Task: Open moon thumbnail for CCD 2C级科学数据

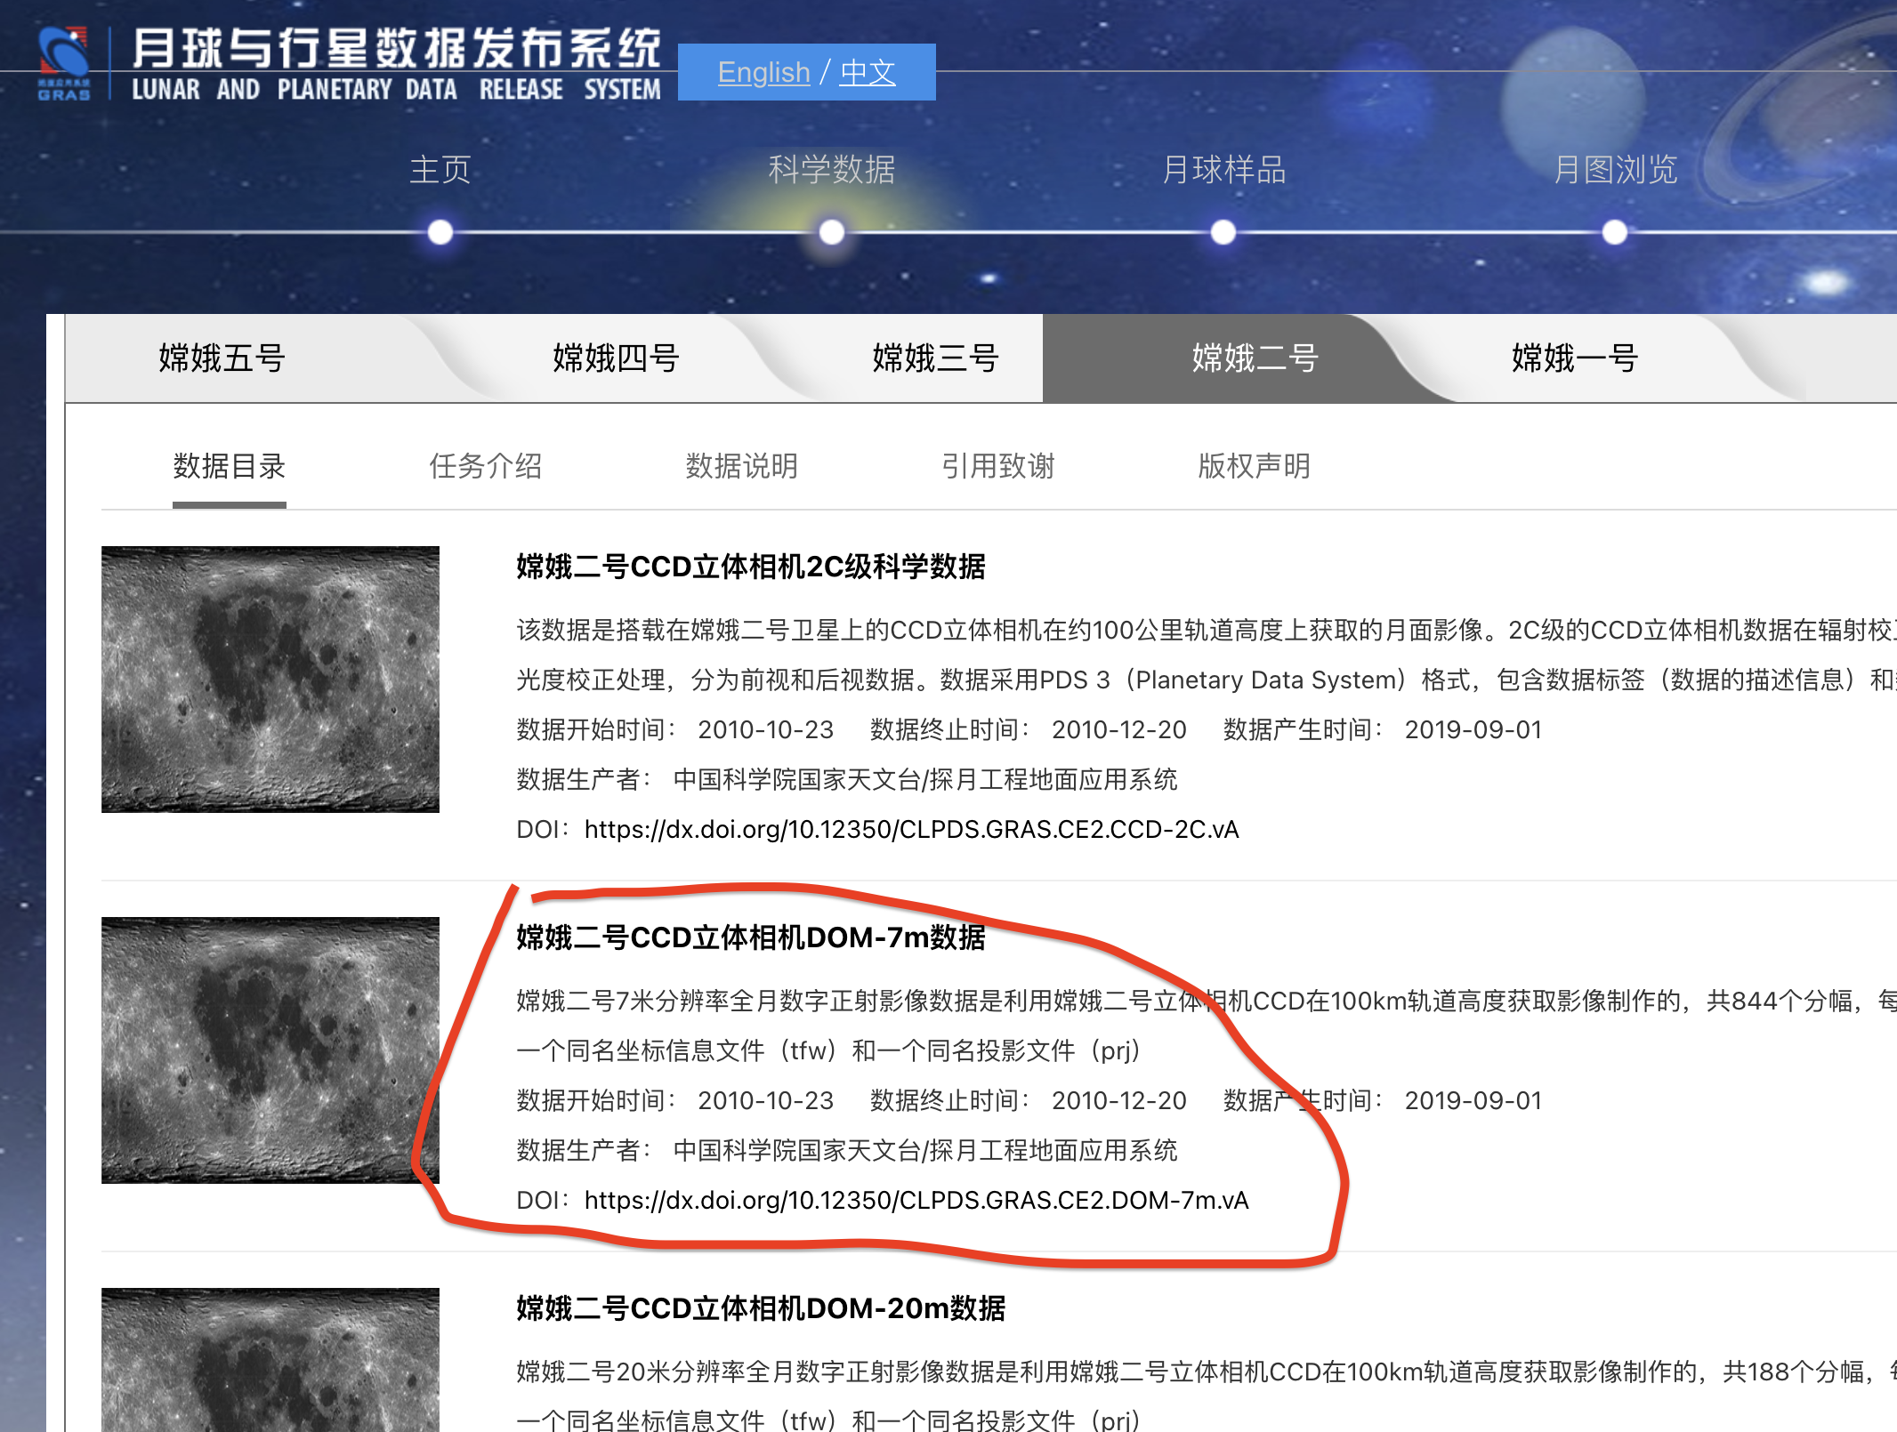Action: 270,679
